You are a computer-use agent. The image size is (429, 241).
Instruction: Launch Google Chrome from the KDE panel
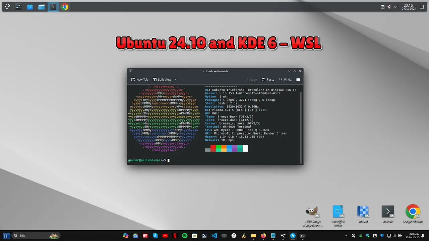pos(65,7)
